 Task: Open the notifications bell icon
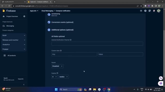pyautogui.click(x=154, y=11)
